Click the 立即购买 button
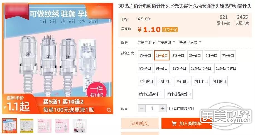The width and height of the screenshot is (255, 135). [140, 124]
